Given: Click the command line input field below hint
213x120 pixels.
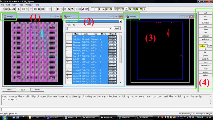Looking at the screenshot, I should 106,109.
